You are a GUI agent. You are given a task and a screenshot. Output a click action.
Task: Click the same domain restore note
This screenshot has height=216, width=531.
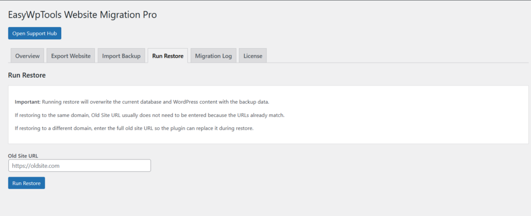tap(150, 116)
